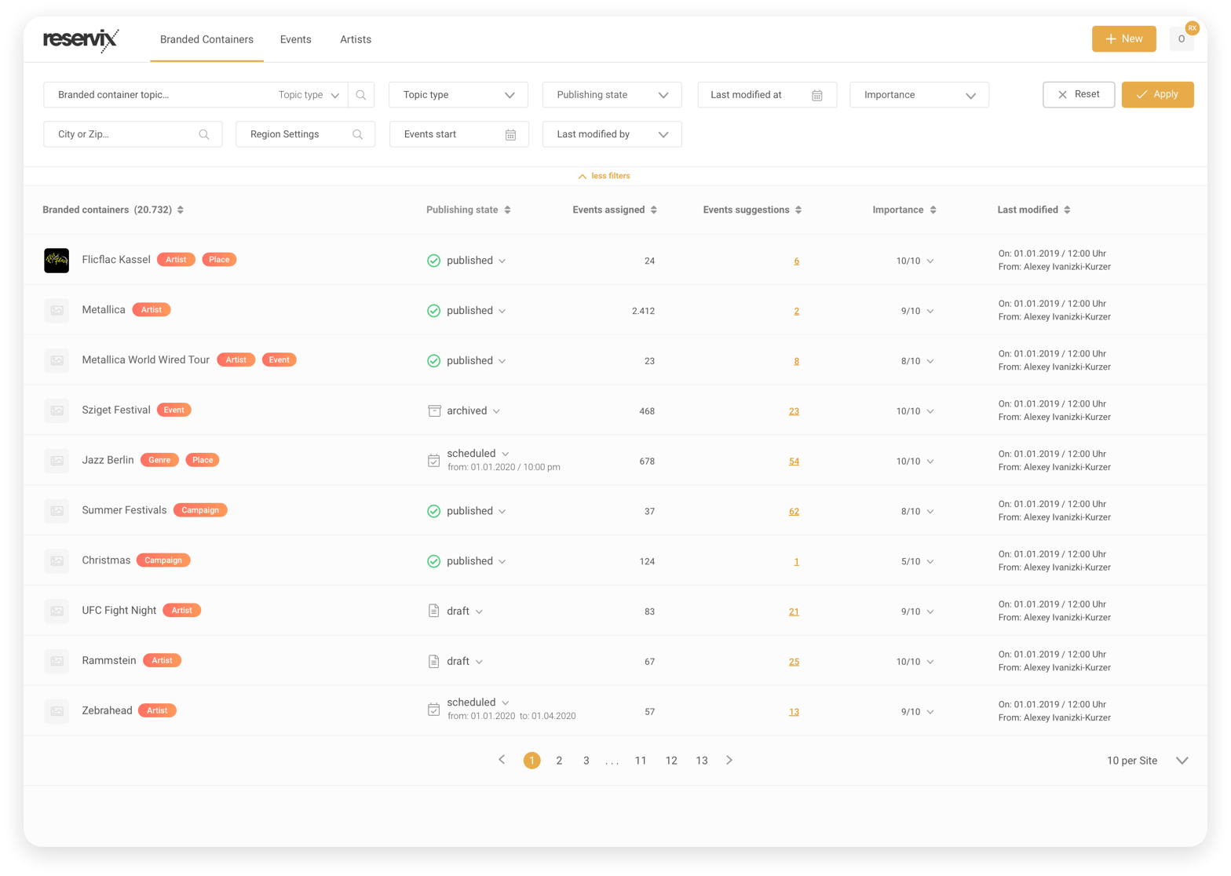
Task: Go to page 11
Action: pyautogui.click(x=641, y=761)
